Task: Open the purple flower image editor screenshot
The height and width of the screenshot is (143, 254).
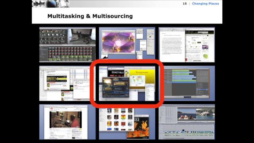Action: [x=127, y=43]
